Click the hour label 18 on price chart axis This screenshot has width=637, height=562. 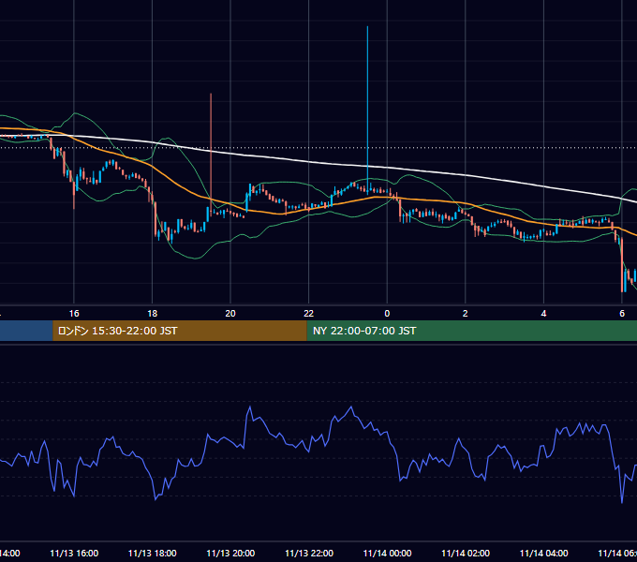click(x=153, y=314)
